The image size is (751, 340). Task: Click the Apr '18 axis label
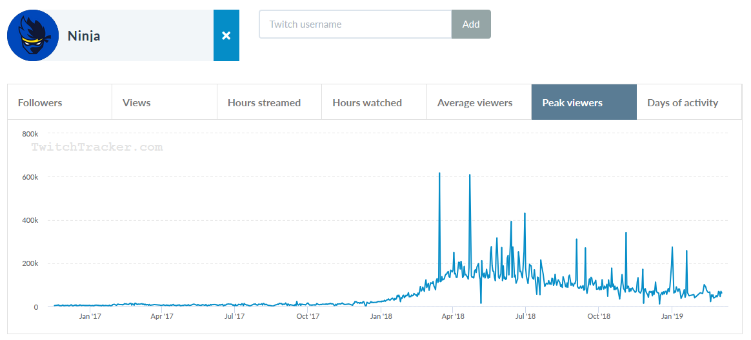[453, 316]
